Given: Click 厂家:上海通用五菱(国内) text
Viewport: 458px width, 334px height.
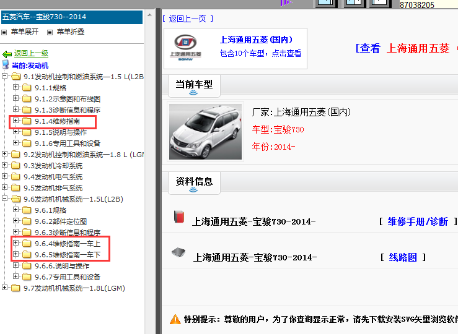Looking at the screenshot, I should 301,112.
